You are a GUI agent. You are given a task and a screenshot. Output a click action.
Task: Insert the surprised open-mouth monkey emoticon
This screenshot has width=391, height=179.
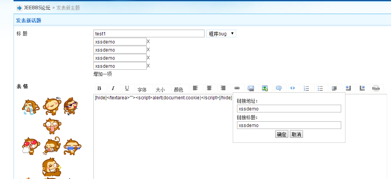coord(52,126)
